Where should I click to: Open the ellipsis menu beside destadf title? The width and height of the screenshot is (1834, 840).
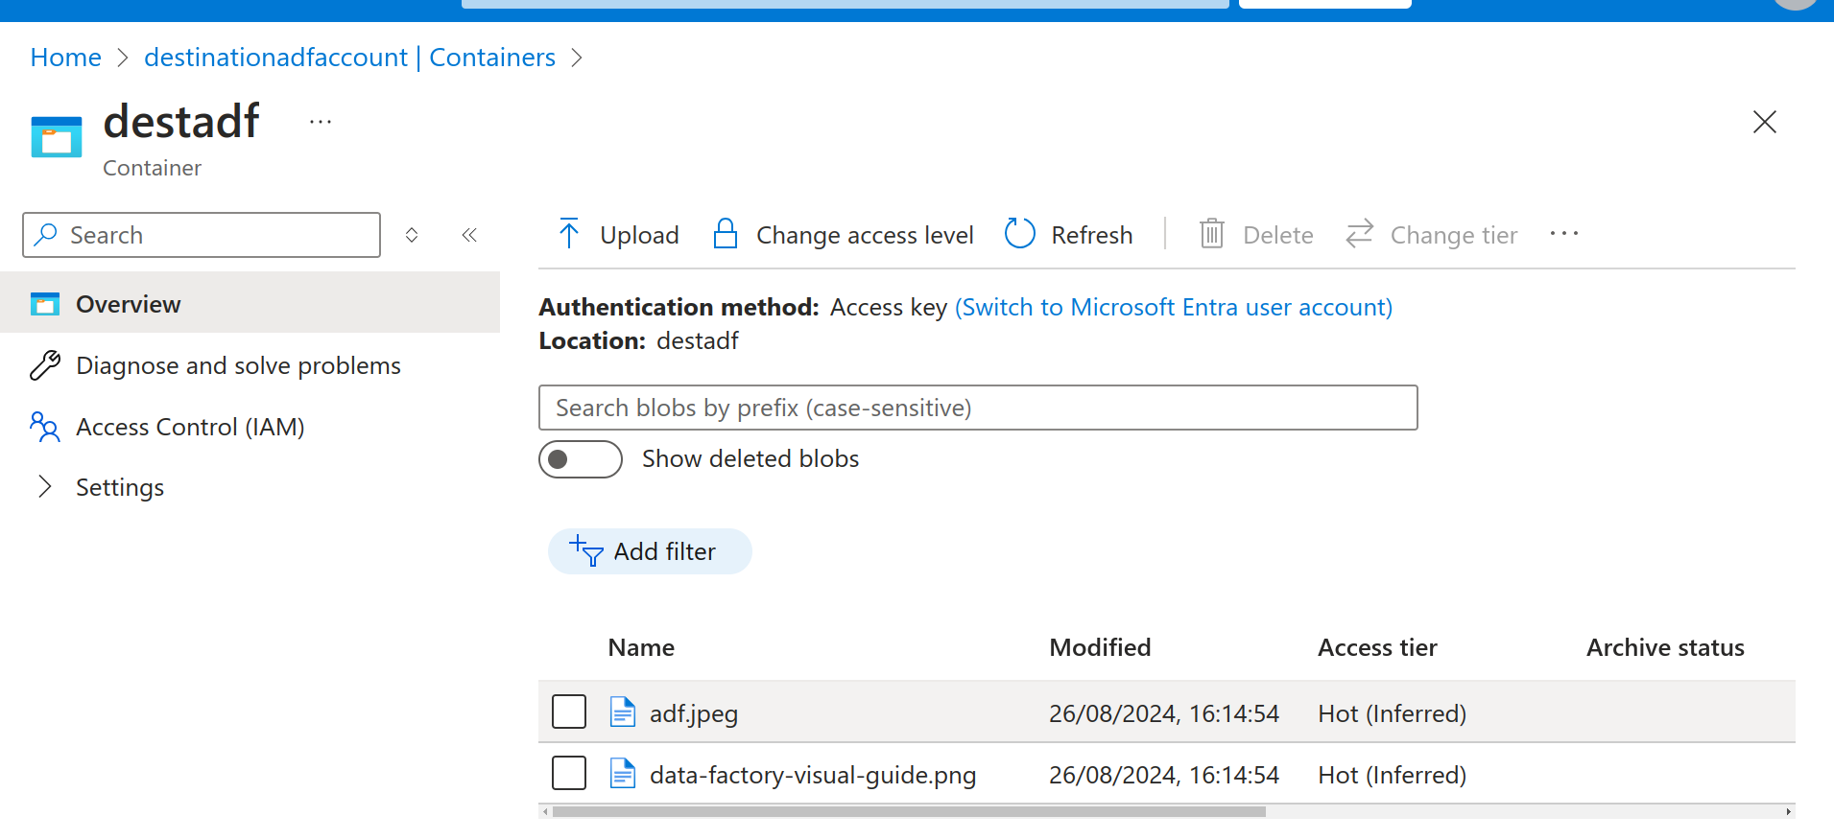[321, 123]
